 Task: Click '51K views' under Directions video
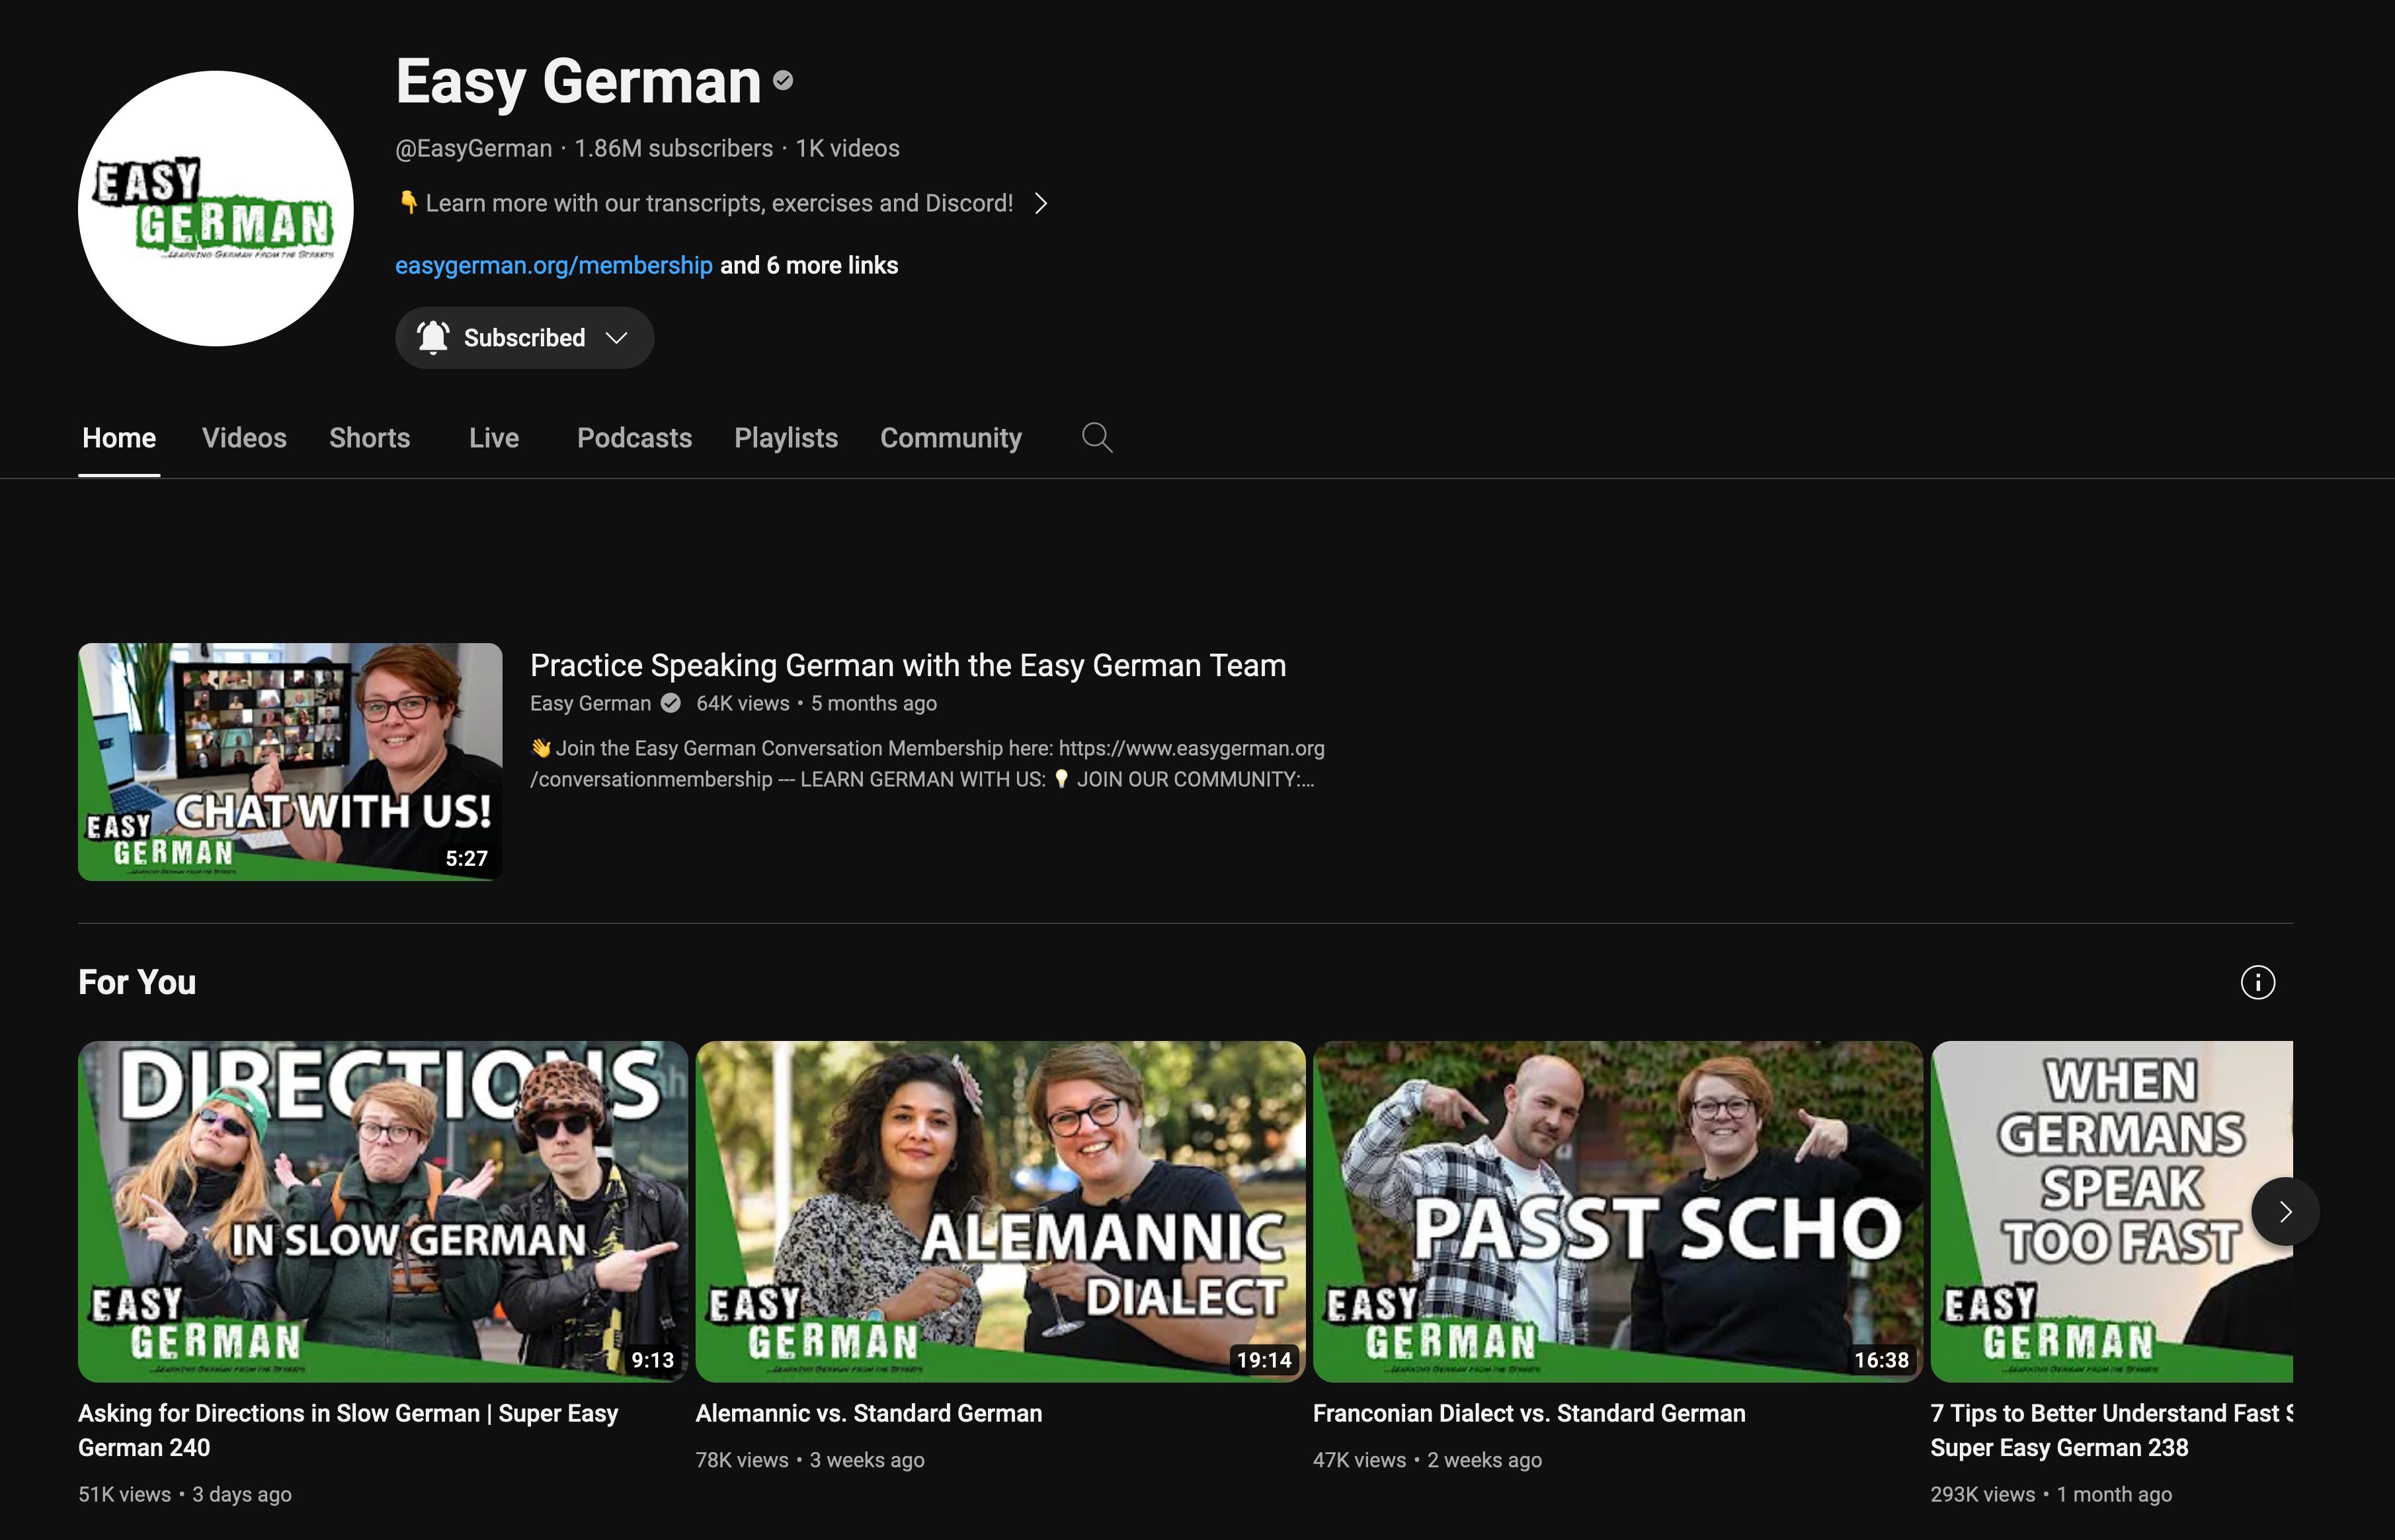click(124, 1494)
